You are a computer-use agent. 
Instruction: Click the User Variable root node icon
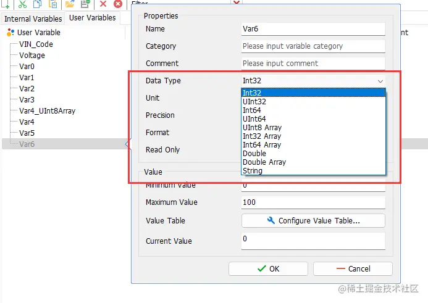(10, 33)
